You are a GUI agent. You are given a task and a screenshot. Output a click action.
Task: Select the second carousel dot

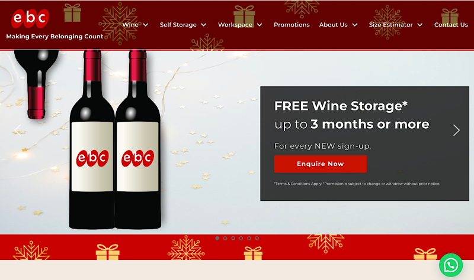coord(225,238)
